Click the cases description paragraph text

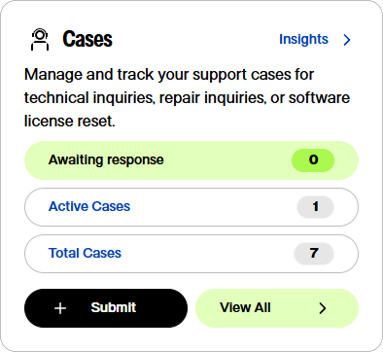point(187,98)
